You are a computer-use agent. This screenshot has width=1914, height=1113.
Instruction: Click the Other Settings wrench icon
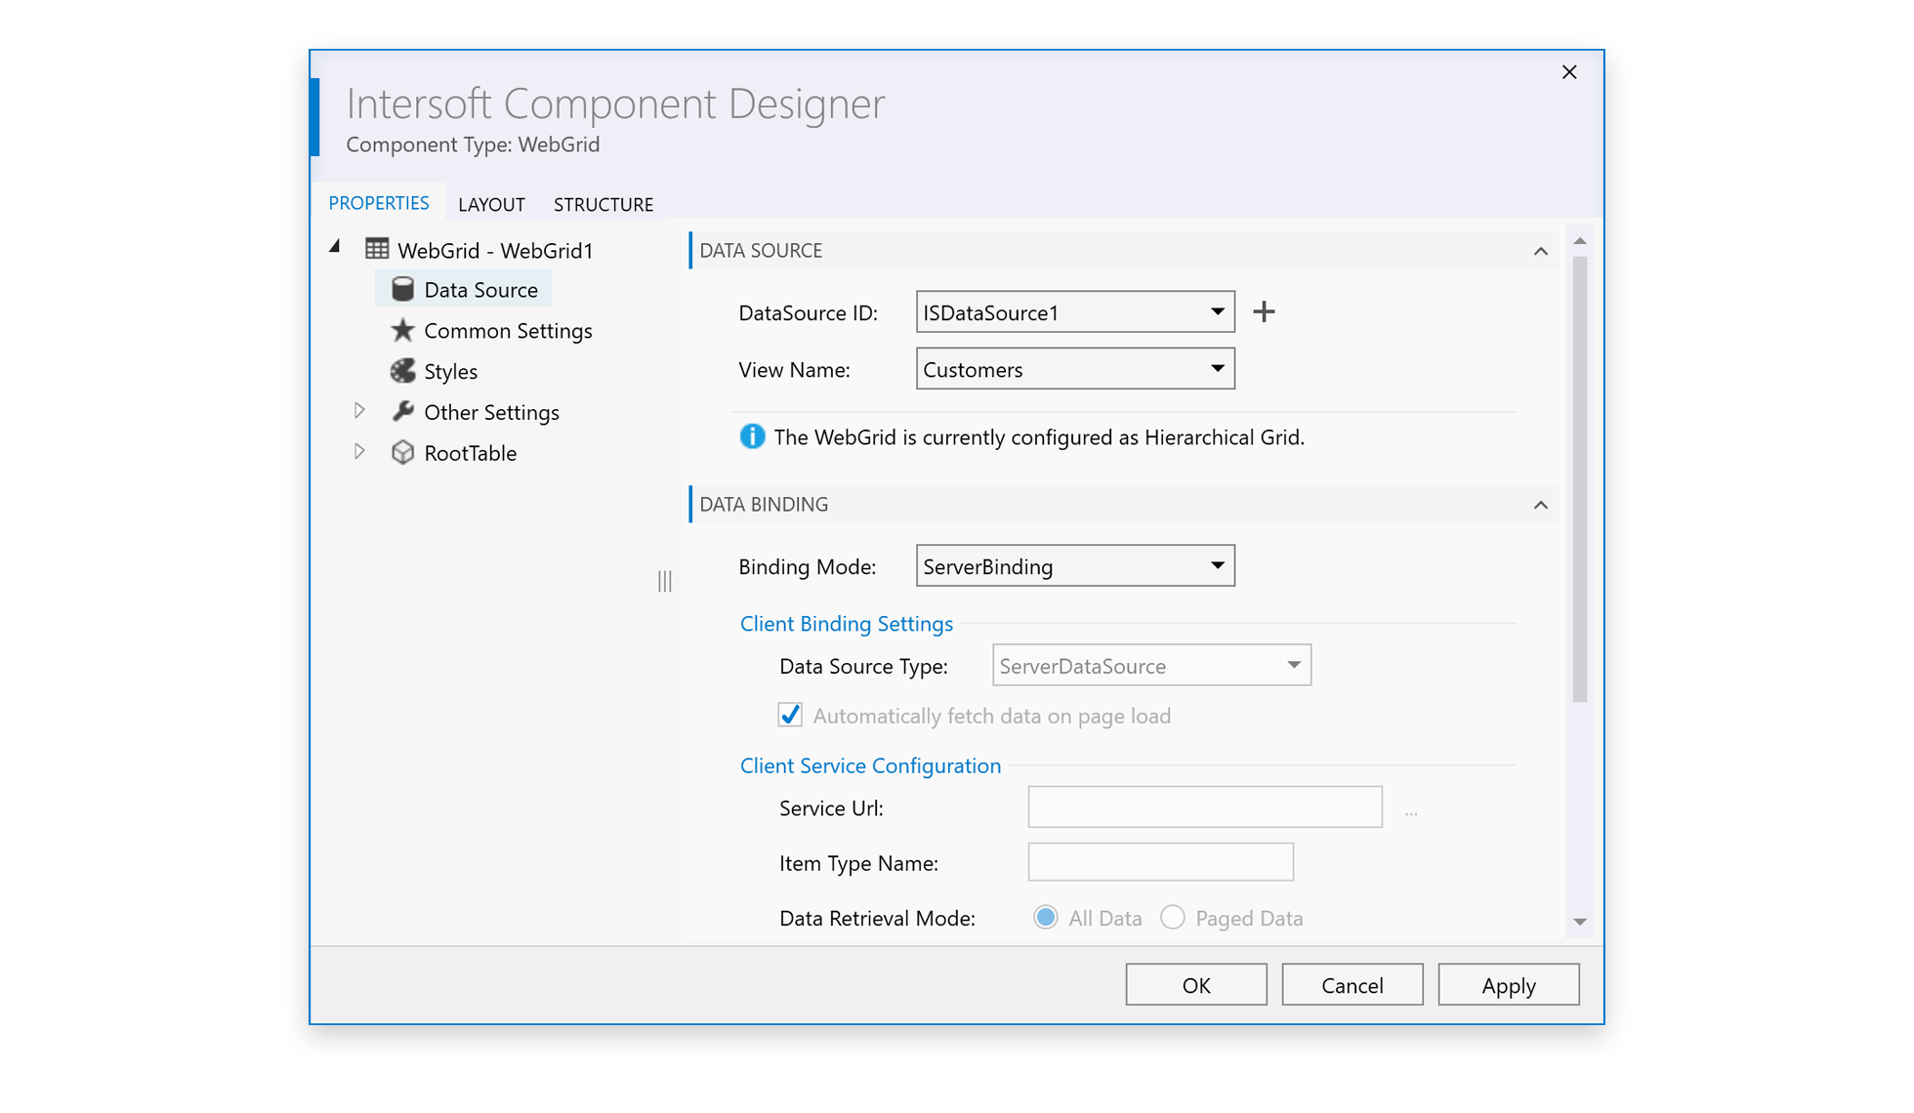point(402,411)
